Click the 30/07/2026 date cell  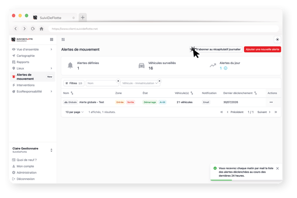[x=231, y=102]
